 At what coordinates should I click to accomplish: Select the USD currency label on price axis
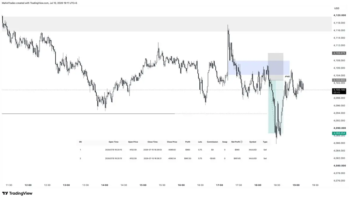(x=336, y=8)
